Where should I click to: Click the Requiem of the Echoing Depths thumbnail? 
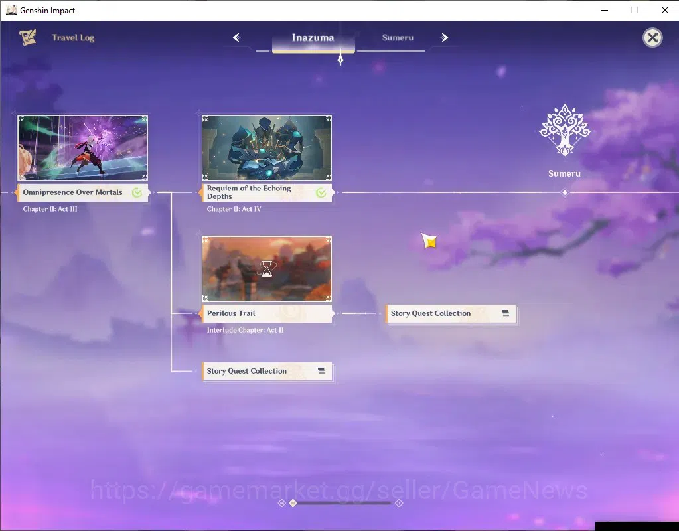tap(267, 148)
